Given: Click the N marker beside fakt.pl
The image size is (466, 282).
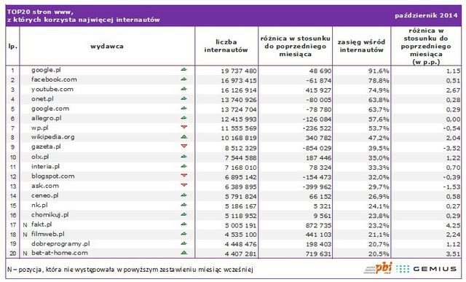Looking at the screenshot, I should click(25, 225).
